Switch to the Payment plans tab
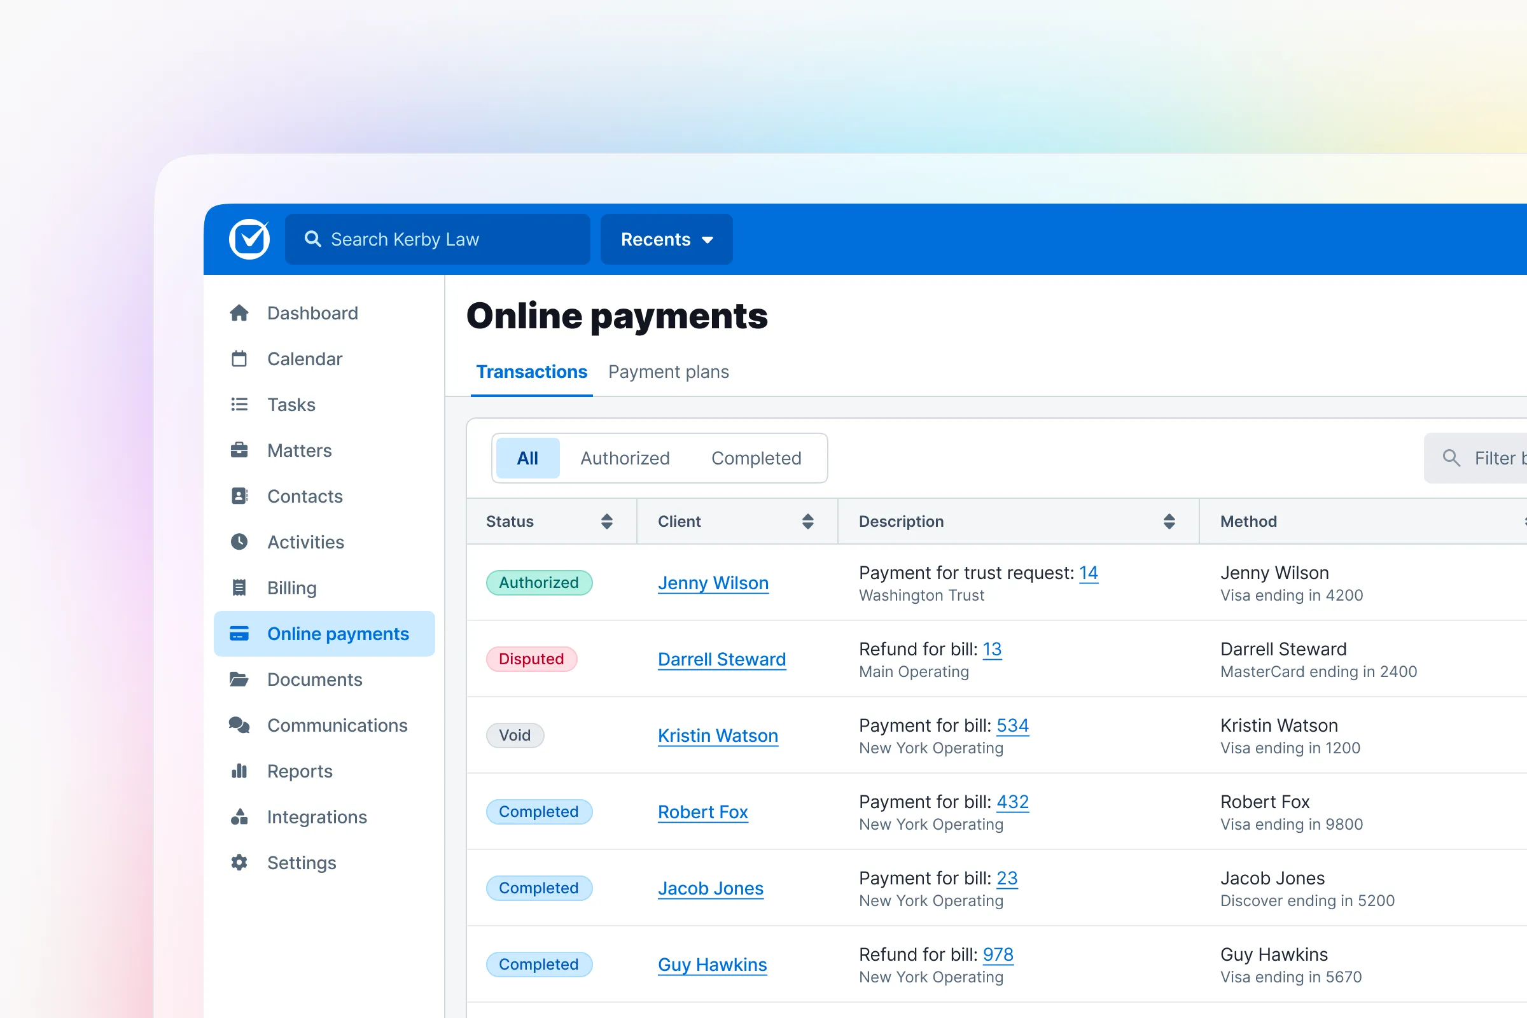 [668, 372]
